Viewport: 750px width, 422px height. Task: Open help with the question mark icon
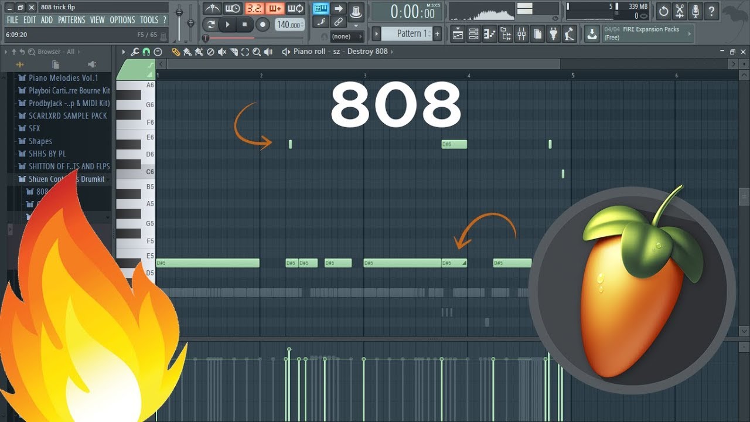pos(711,11)
